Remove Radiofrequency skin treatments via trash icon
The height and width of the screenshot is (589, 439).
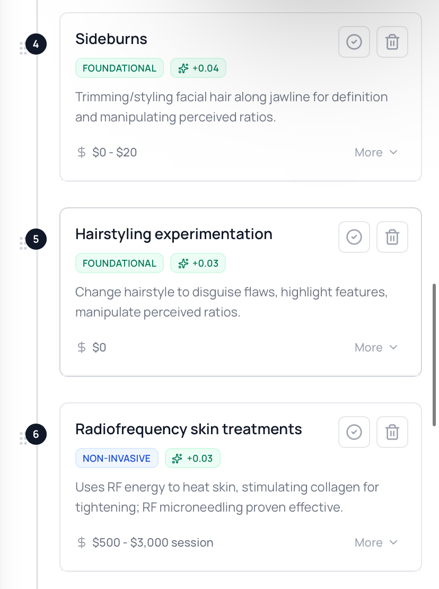392,432
